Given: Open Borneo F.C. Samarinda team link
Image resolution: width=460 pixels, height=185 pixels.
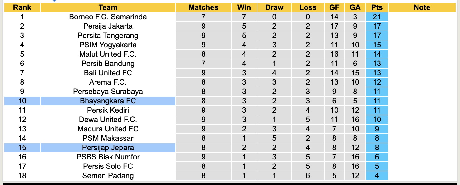Looking at the screenshot, I should (108, 17).
